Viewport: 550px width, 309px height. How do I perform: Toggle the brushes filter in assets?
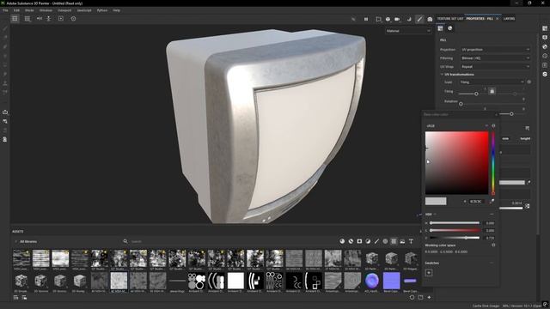point(376,241)
